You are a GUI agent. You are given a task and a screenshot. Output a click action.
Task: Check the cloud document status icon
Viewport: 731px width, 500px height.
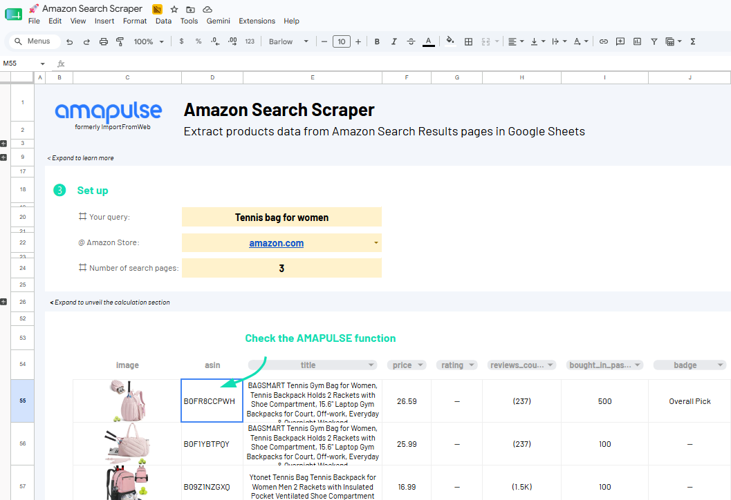(207, 9)
